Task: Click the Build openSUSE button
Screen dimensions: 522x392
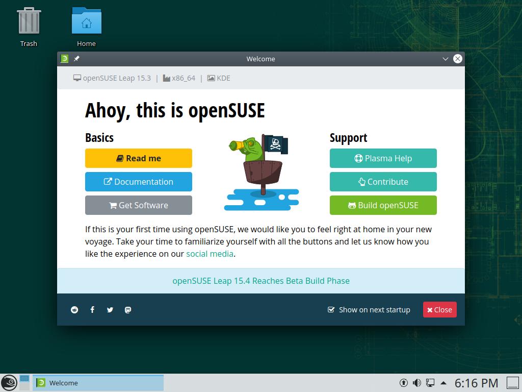Action: click(383, 205)
